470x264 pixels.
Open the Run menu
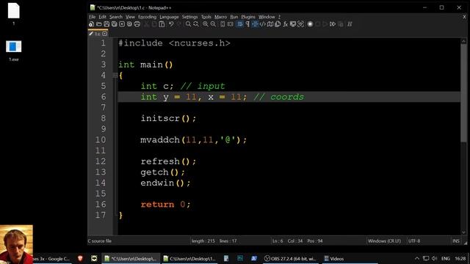coord(234,17)
